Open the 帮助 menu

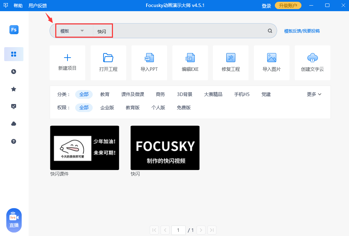(x=18, y=5)
